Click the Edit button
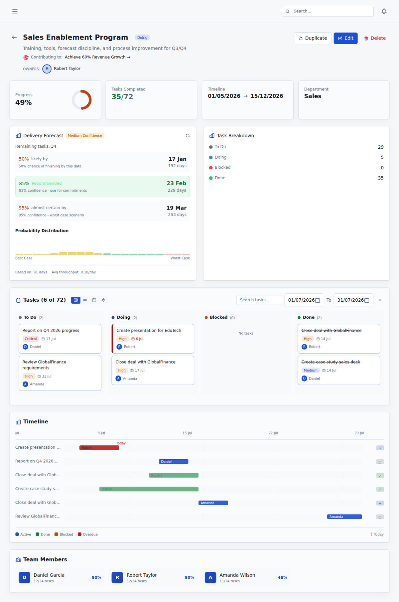399x602 pixels. click(345, 38)
